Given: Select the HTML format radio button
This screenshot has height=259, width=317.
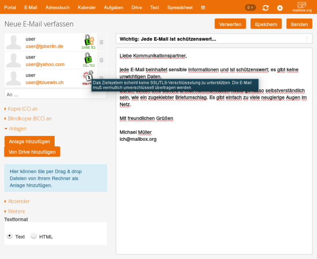Looking at the screenshot, I should (33, 236).
